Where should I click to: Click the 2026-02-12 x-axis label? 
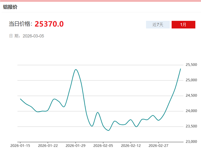tap(131, 145)
